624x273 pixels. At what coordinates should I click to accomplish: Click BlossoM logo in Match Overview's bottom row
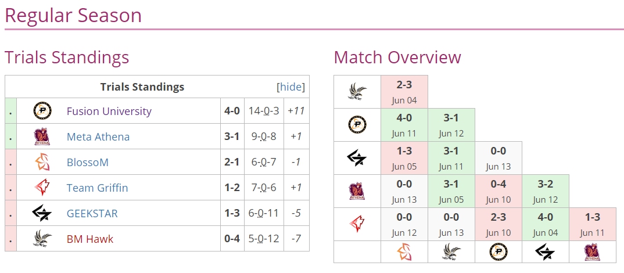point(404,252)
